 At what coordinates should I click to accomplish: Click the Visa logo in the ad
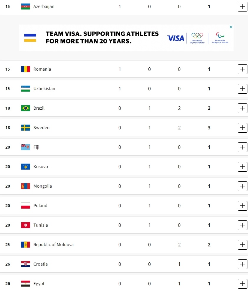pyautogui.click(x=176, y=38)
